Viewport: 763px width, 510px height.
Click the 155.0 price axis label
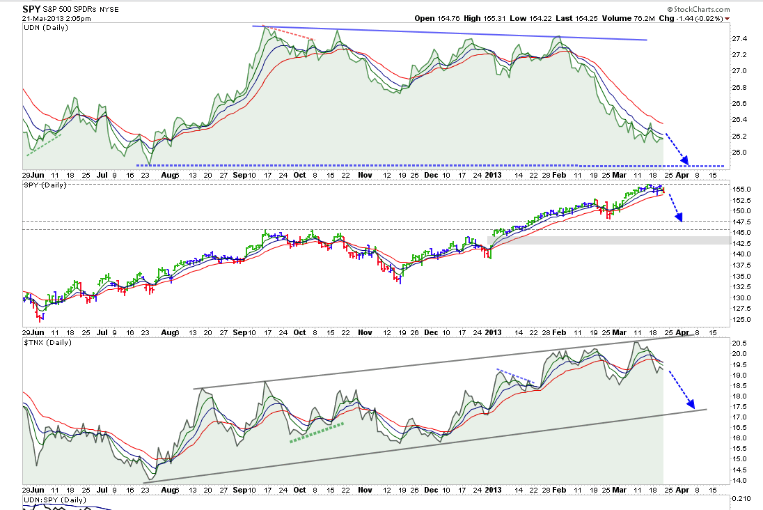741,189
